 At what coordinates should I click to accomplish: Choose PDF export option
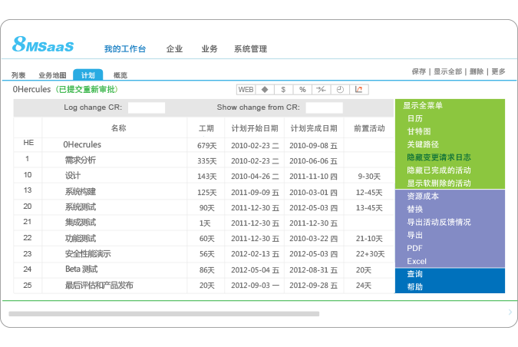click(414, 248)
